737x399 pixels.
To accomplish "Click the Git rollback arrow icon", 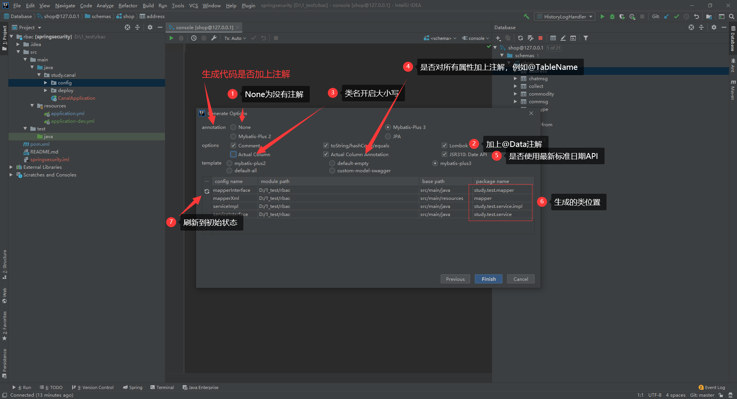I will tap(696, 16).
